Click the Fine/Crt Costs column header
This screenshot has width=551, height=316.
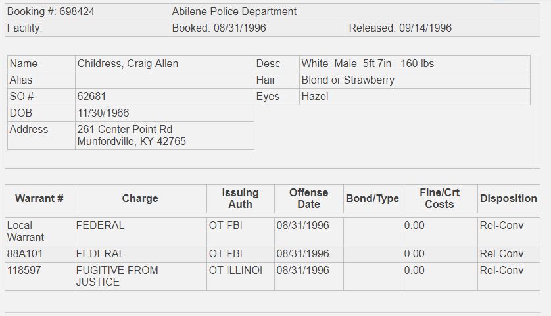point(440,198)
